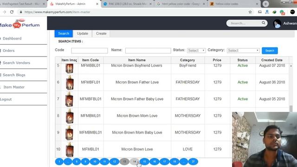Open the Chrome profile avatar
Viewport: 297px width, 167px height.
(x=292, y=12)
